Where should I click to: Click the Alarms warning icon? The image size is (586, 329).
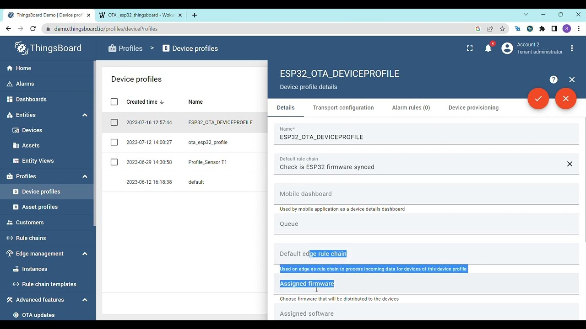coord(10,84)
